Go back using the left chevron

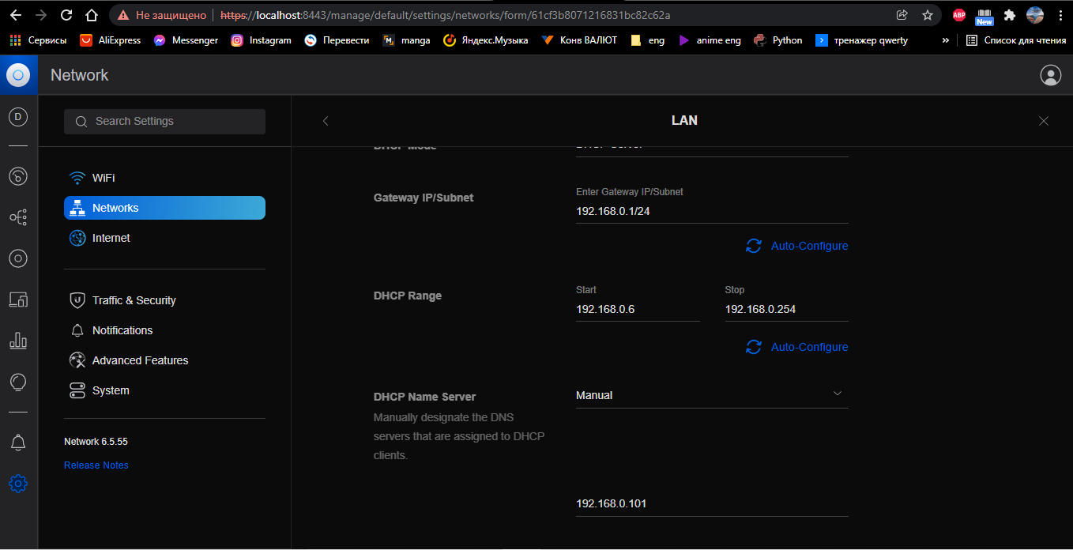[326, 121]
